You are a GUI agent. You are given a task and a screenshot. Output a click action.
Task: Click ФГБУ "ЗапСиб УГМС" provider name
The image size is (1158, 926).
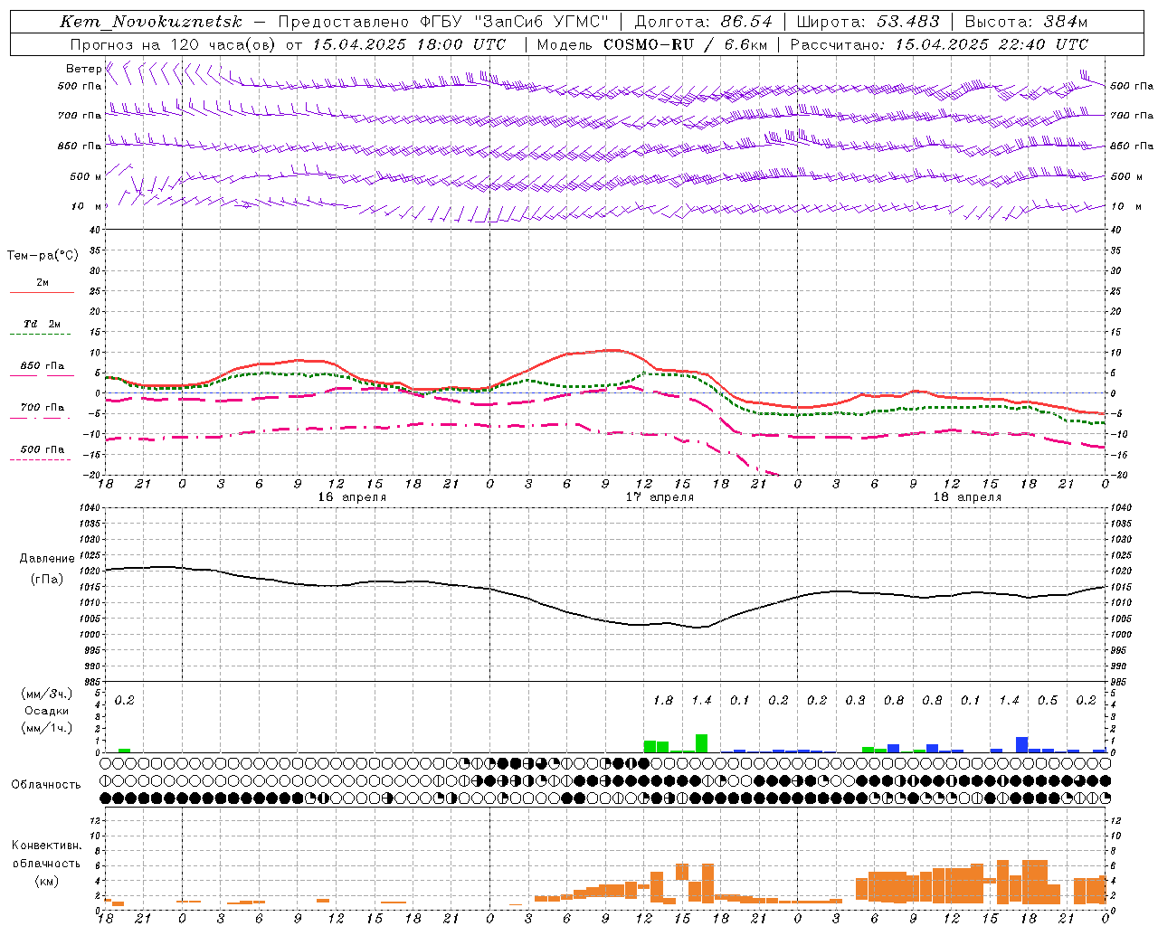tap(515, 22)
